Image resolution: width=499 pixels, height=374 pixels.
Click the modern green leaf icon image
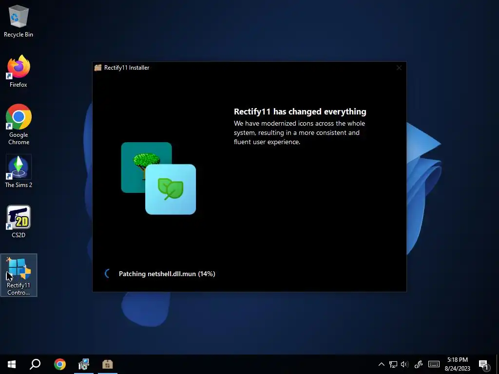coord(171,189)
